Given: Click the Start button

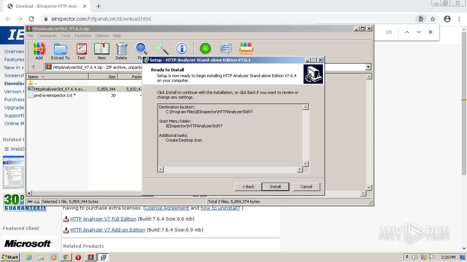Looking at the screenshot, I should 10,257.
